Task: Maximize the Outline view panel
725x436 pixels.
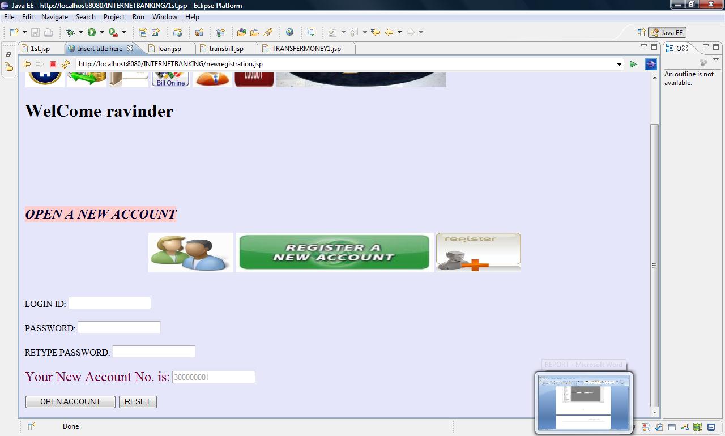Action: [x=717, y=46]
